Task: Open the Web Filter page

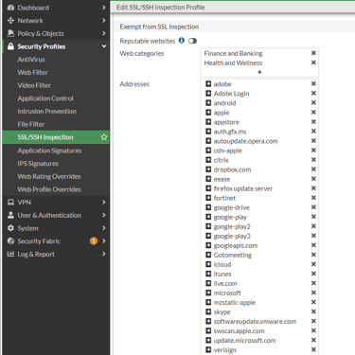Action: click(x=32, y=73)
